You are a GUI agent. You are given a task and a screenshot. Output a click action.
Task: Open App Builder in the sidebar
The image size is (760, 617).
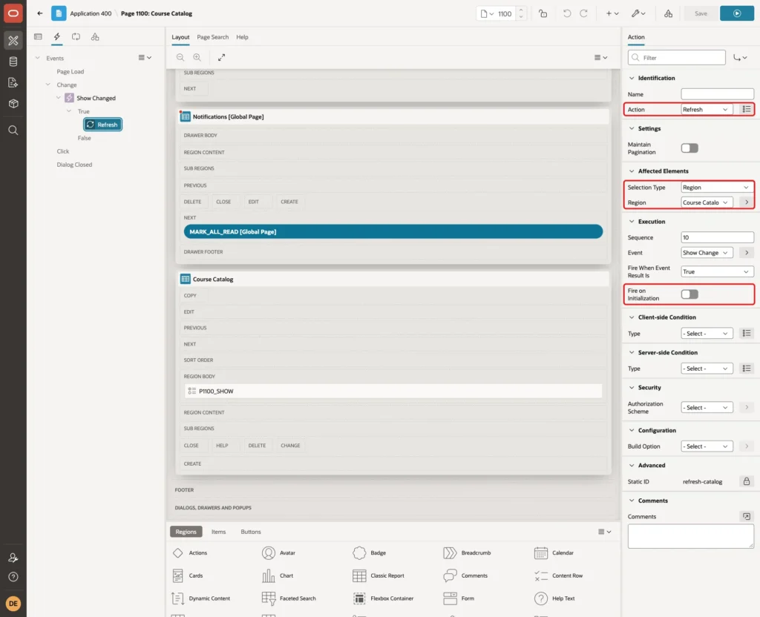tap(13, 40)
